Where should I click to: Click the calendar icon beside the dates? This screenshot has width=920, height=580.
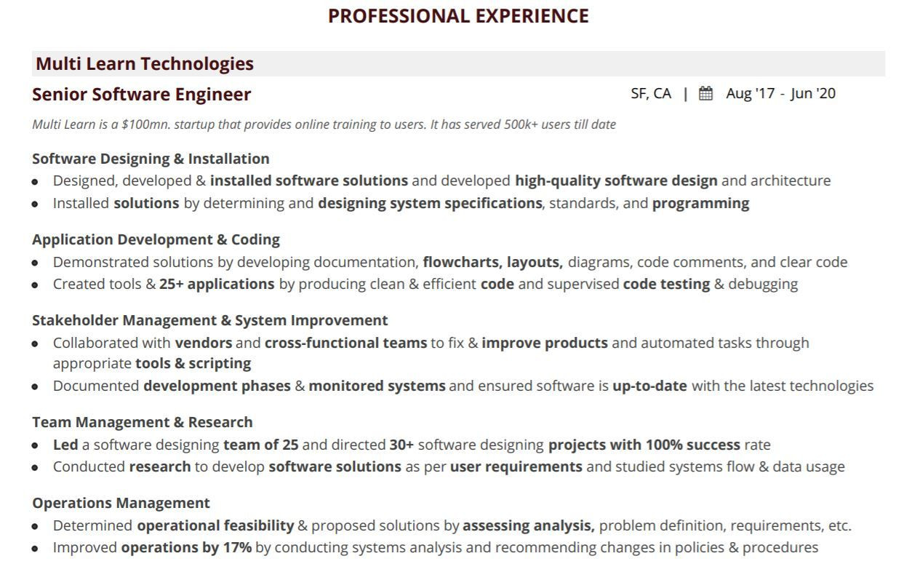(x=705, y=93)
